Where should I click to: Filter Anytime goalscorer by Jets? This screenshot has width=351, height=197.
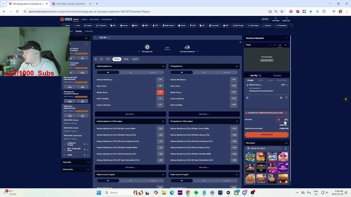(x=131, y=73)
